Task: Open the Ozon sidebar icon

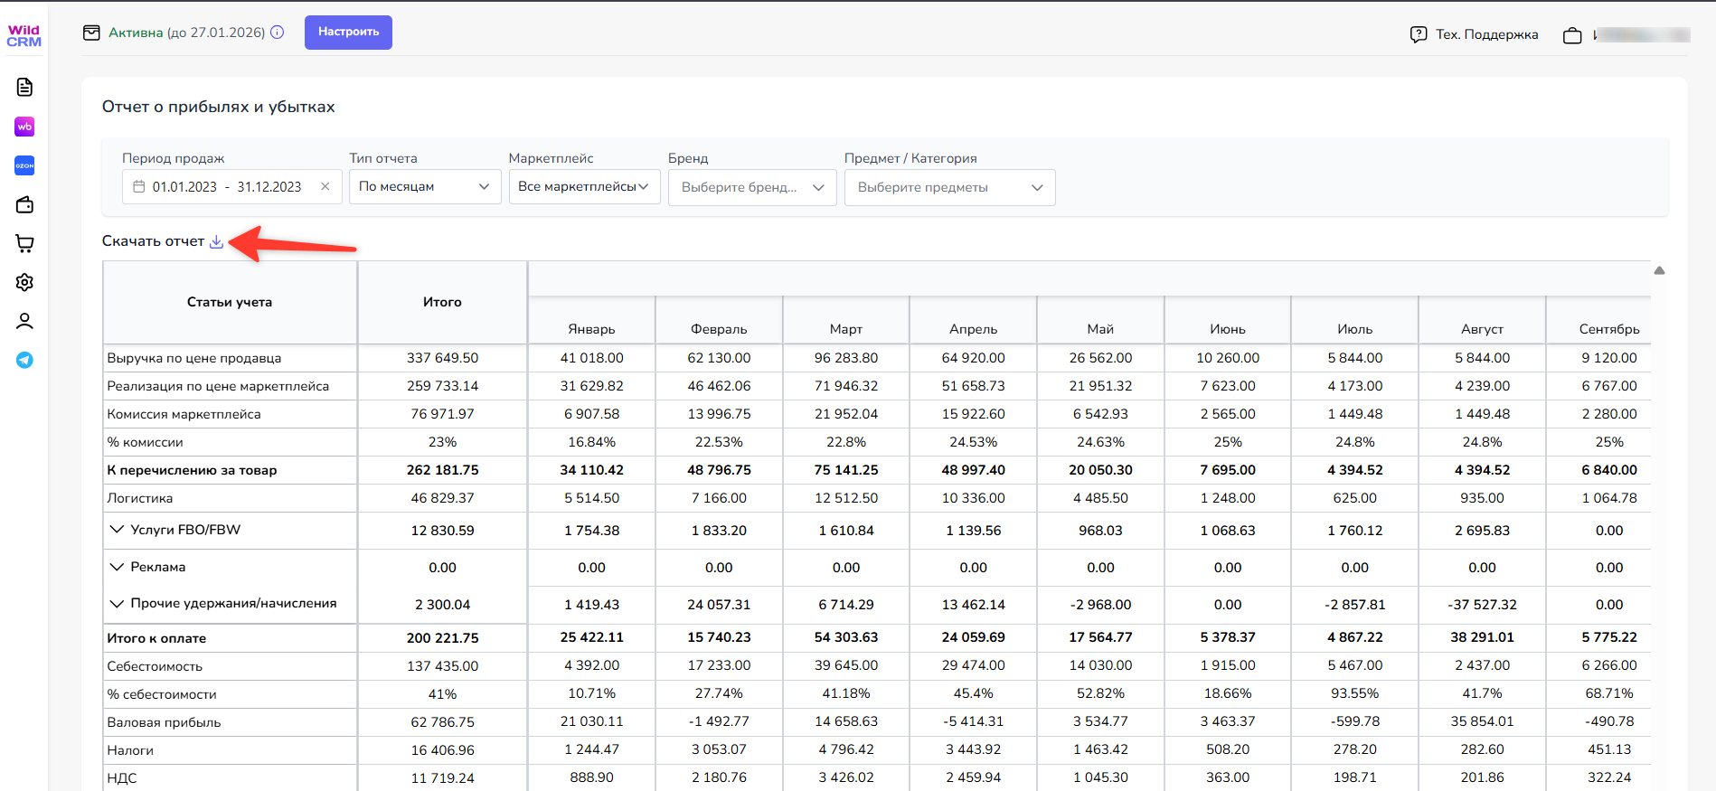Action: [x=24, y=165]
